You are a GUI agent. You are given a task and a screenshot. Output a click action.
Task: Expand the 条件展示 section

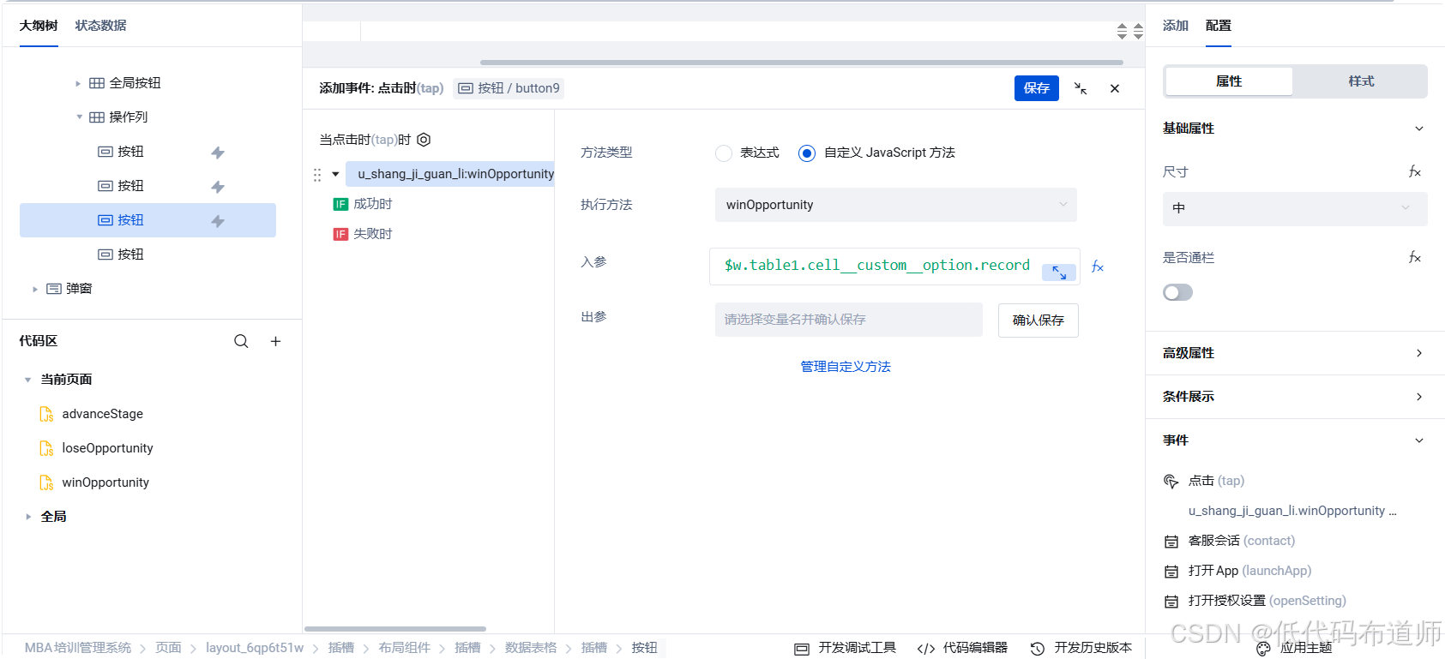[1419, 397]
